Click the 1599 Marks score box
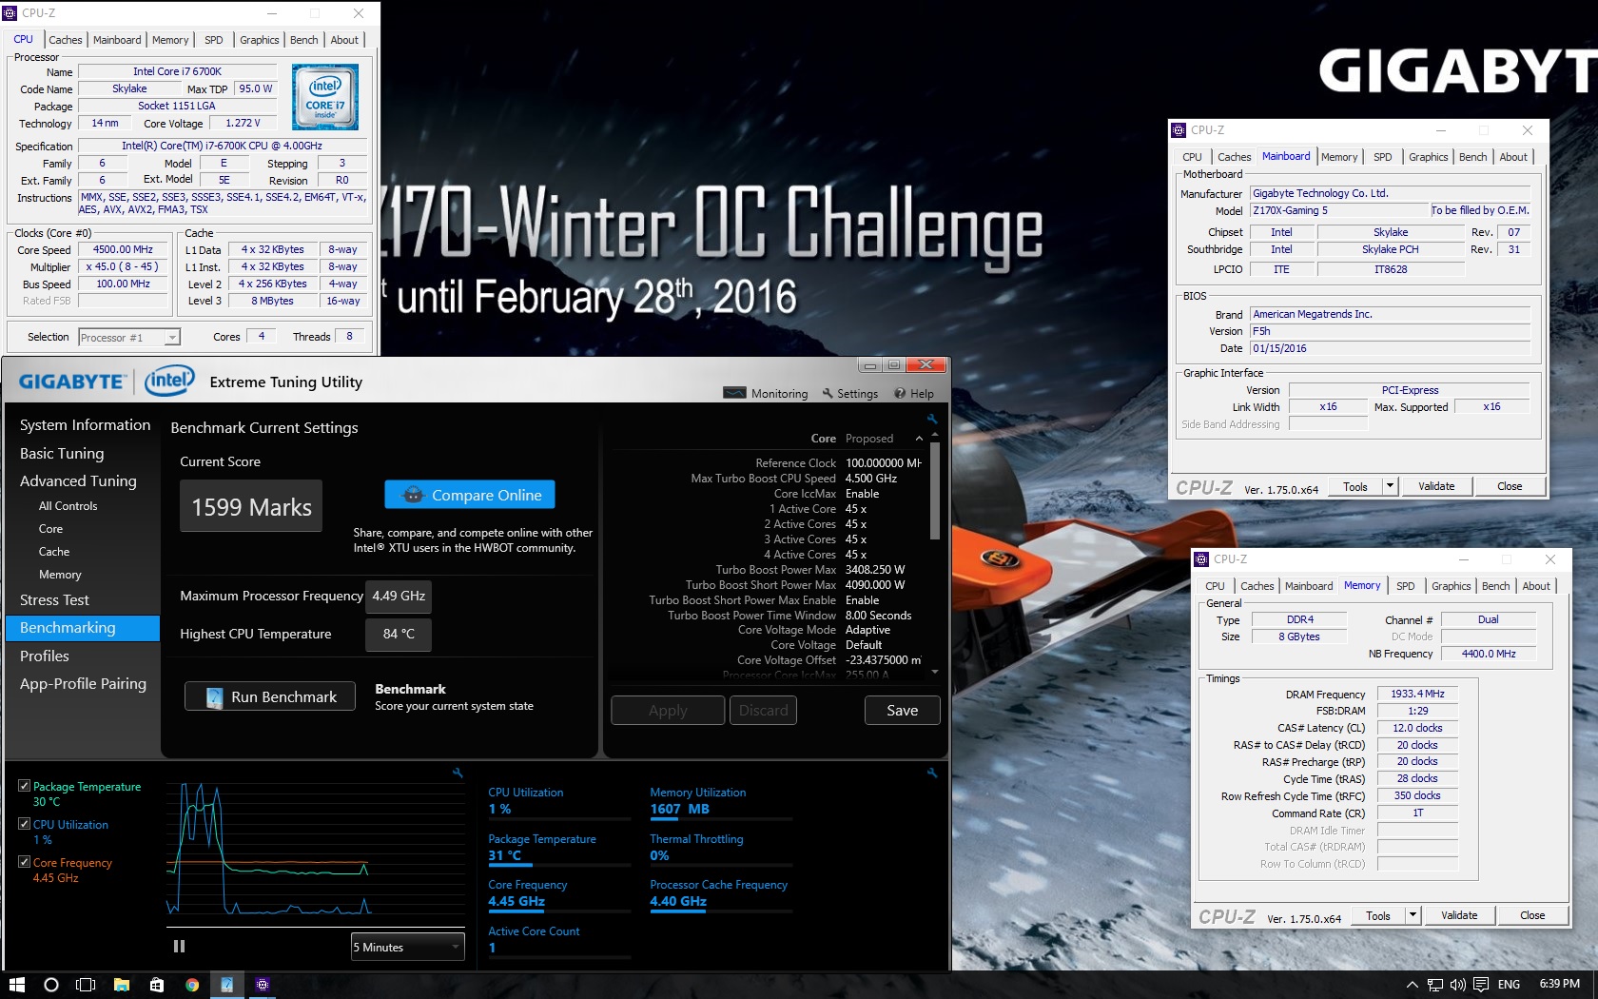Image resolution: width=1598 pixels, height=999 pixels. point(251,506)
